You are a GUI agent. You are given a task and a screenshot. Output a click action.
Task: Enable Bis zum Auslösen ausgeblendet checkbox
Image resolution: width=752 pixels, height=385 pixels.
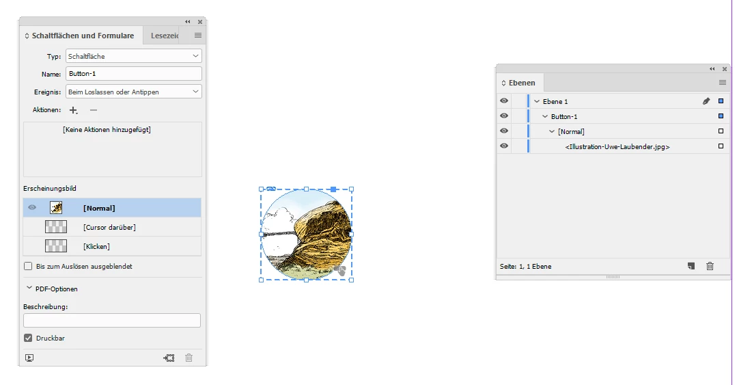(28, 266)
